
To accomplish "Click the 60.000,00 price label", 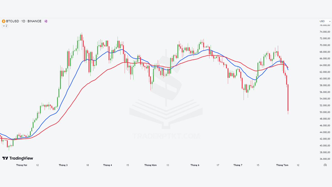I will 325,79.
